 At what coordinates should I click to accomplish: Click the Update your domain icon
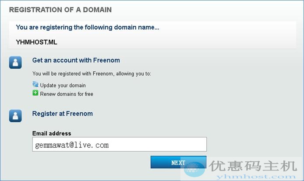35,84
